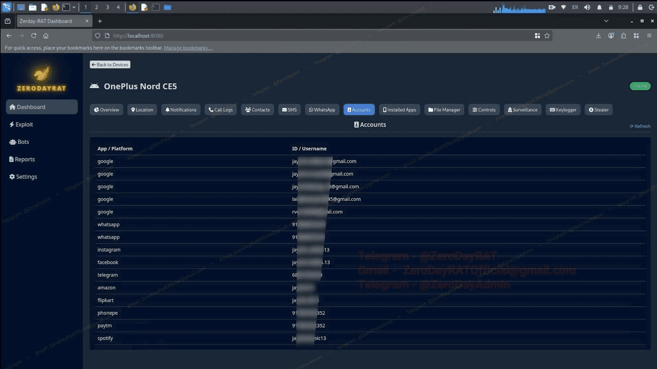Reload the current page
This screenshot has width=657, height=369.
(x=34, y=36)
